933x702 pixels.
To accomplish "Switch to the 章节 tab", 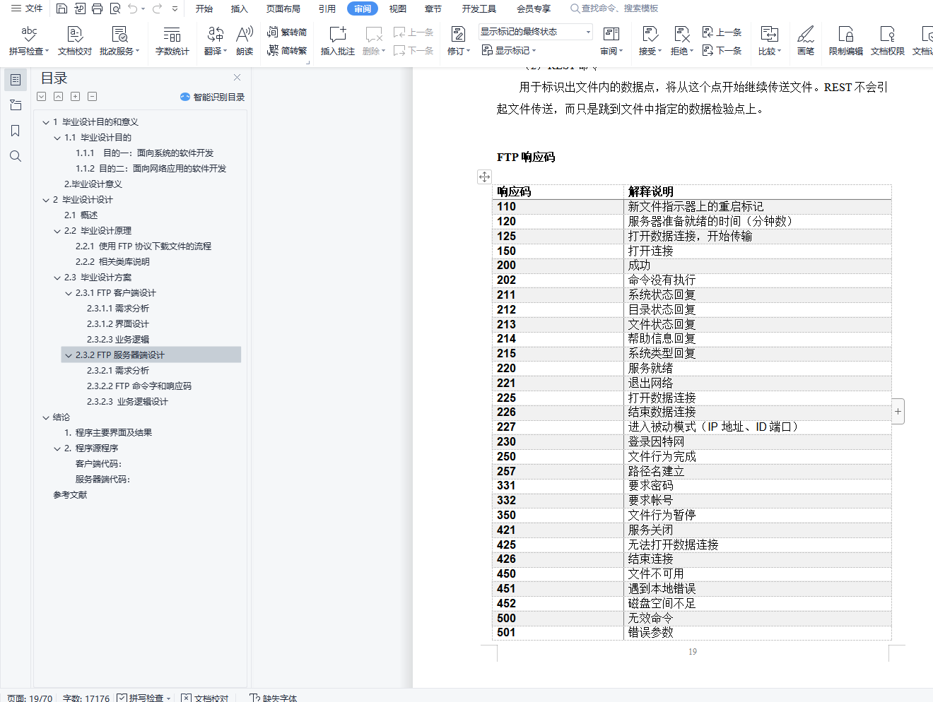I will click(433, 8).
